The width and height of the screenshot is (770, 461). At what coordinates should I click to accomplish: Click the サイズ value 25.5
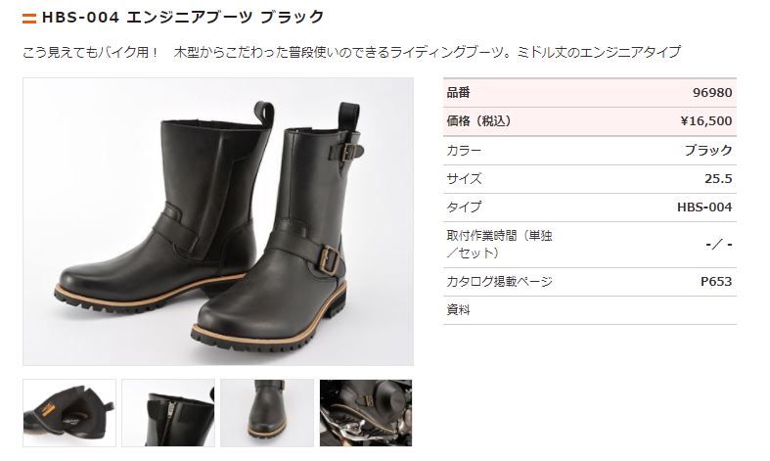(x=718, y=178)
